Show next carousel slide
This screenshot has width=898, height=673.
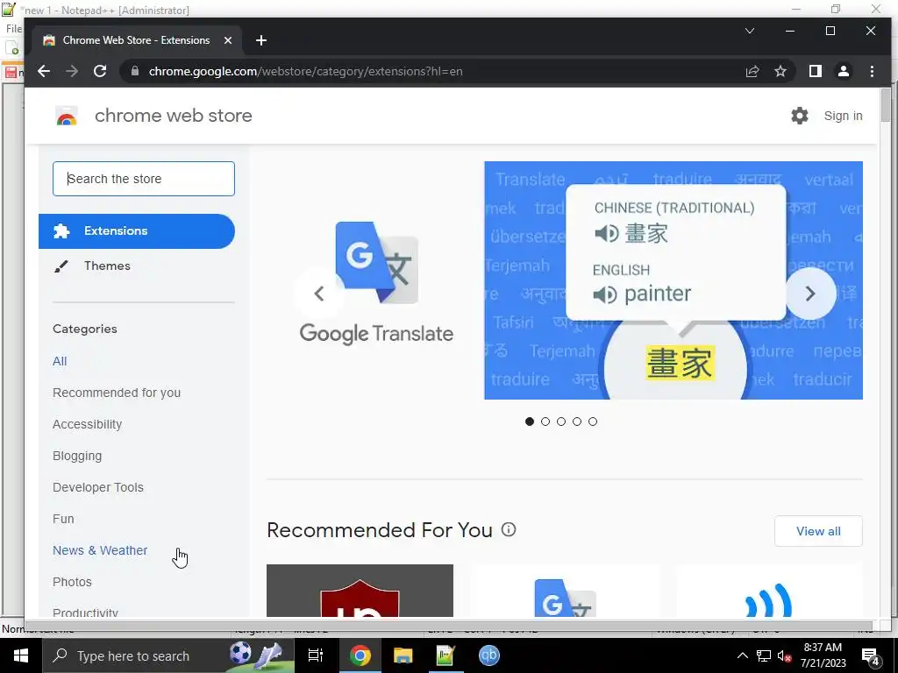click(x=810, y=294)
